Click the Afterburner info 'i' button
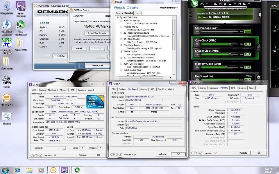 coord(260,14)
